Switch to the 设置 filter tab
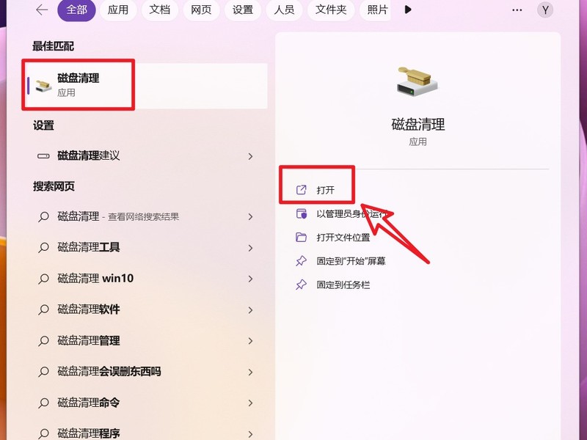Viewport: 587px width, 440px height. tap(243, 10)
